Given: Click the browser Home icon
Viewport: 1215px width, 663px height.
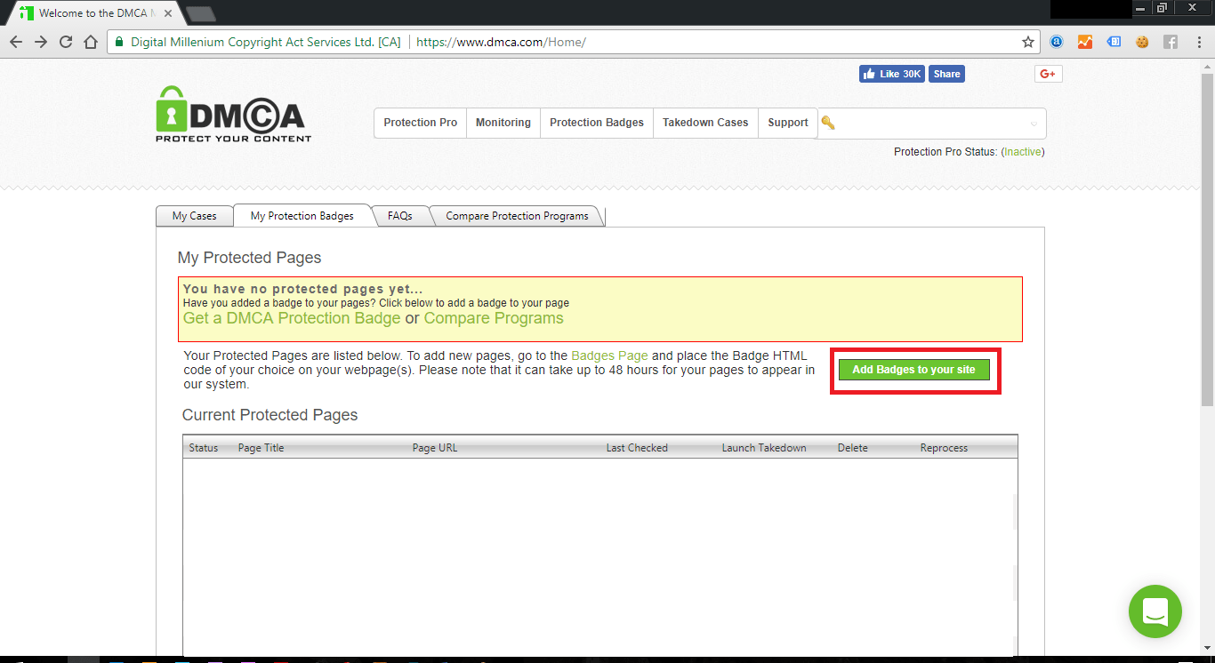Looking at the screenshot, I should click(93, 41).
